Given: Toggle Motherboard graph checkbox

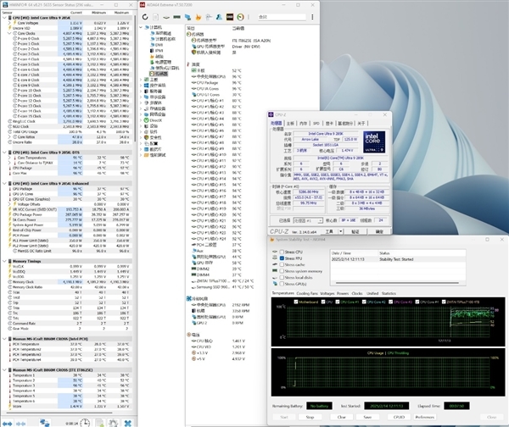Looking at the screenshot, I should pos(296,302).
